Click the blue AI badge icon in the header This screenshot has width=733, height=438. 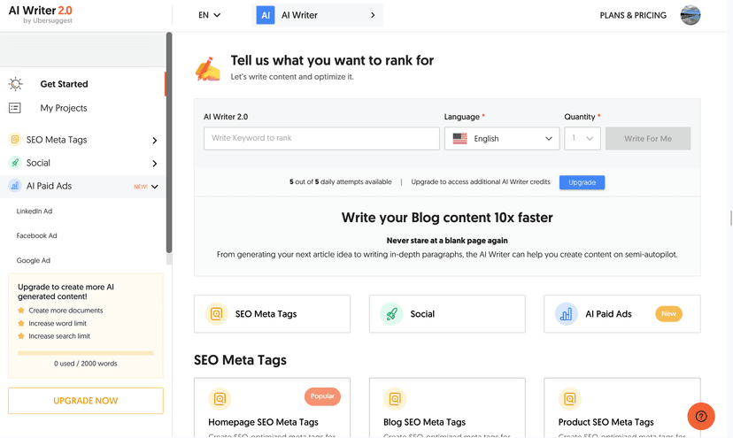(x=266, y=15)
